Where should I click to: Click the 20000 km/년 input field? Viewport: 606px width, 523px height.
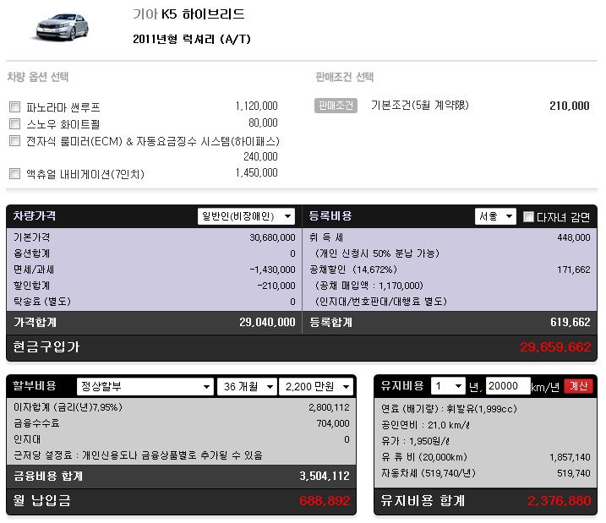tap(508, 386)
